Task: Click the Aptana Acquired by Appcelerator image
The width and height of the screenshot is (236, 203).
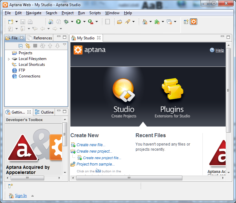Action: 35,145
